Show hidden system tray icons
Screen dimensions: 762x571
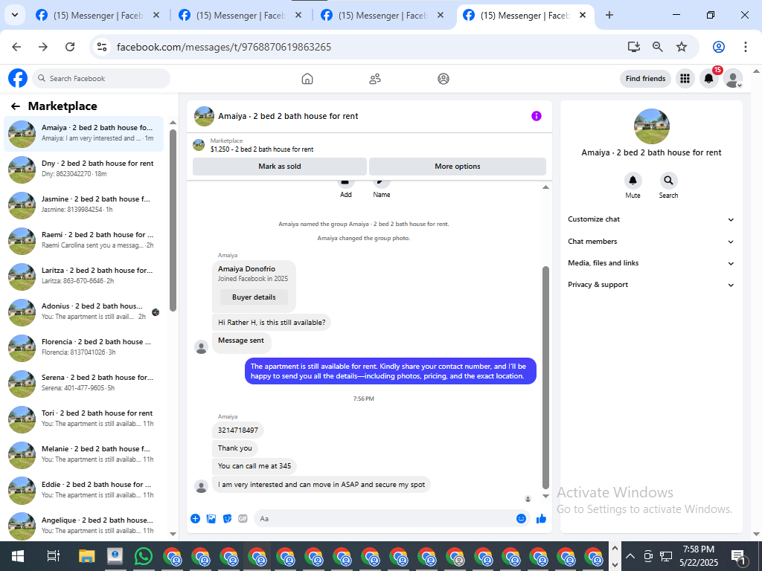[x=630, y=556]
